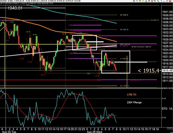
Task: Click the YH 1937.31 level label
Action: coord(155,20)
